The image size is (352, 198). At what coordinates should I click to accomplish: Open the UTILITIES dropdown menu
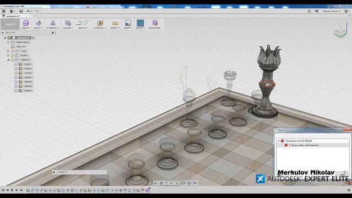click(x=68, y=28)
